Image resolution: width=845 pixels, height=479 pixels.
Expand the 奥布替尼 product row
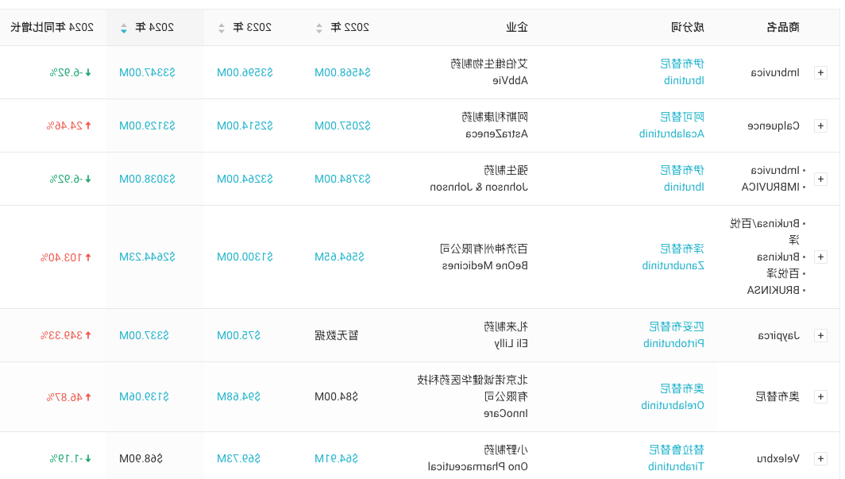(x=820, y=397)
